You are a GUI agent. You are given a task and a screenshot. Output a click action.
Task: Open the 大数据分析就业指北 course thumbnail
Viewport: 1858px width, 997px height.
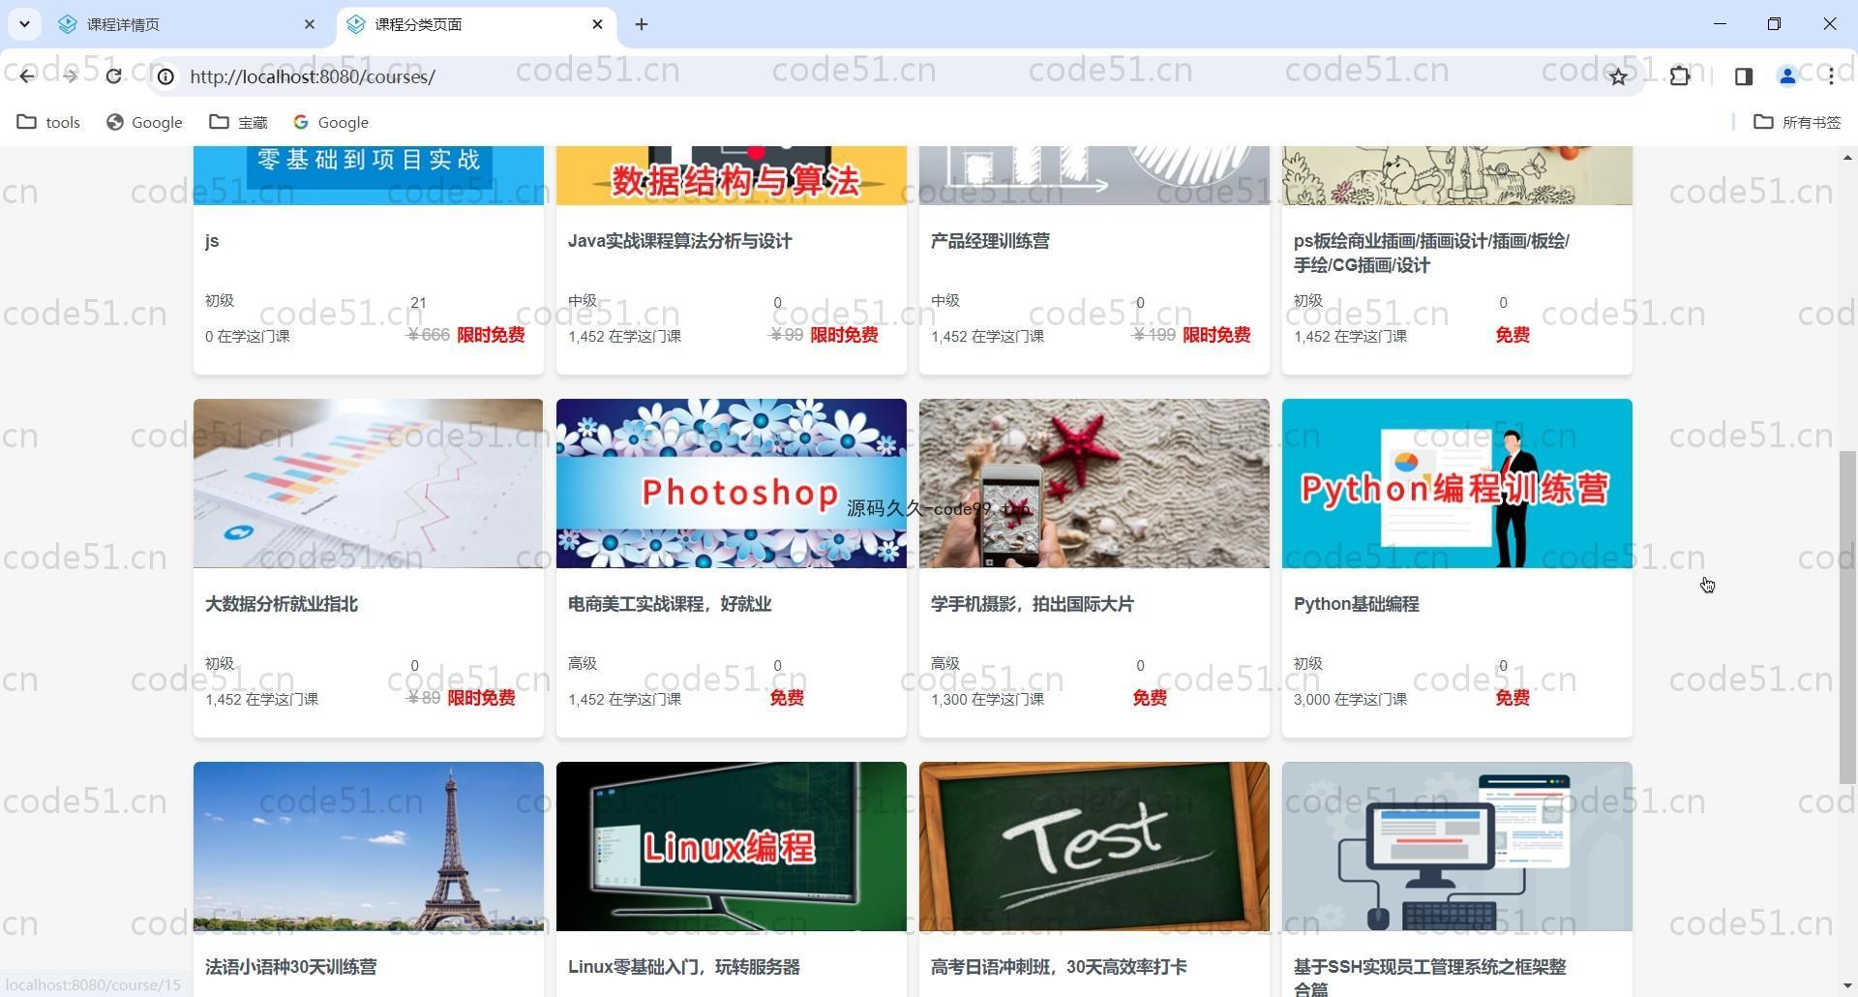(369, 483)
